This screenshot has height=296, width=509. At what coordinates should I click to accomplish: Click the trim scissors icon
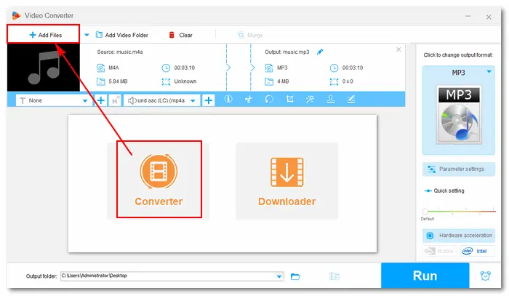click(x=248, y=100)
